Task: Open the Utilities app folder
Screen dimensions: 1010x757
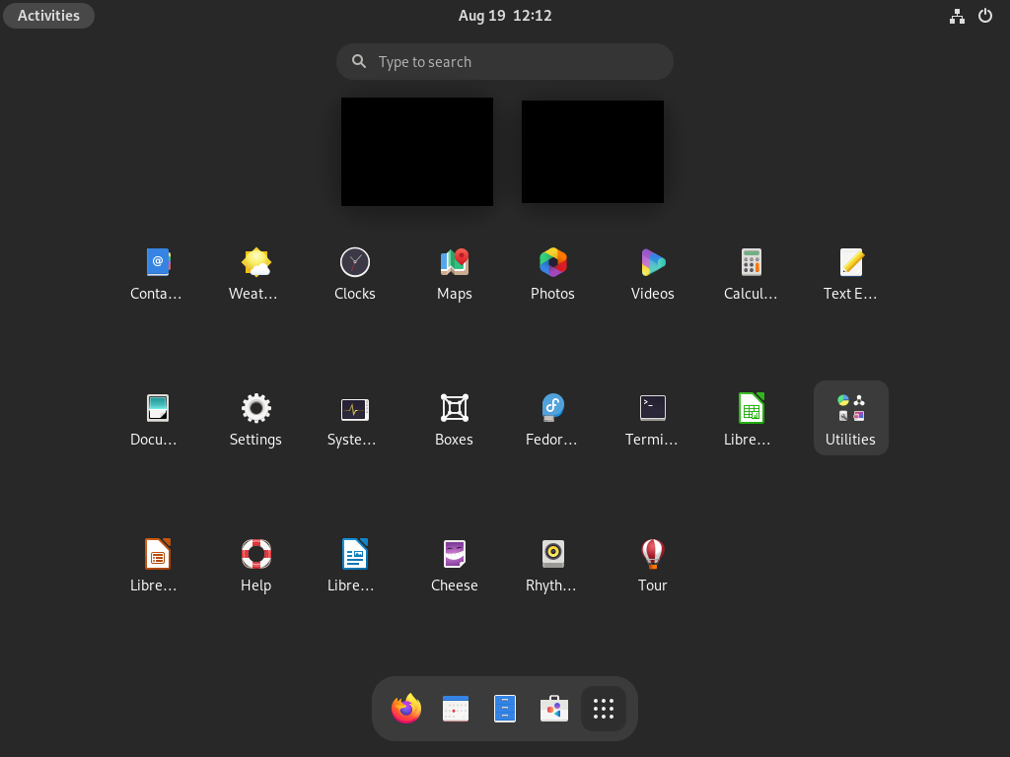Action: point(851,418)
